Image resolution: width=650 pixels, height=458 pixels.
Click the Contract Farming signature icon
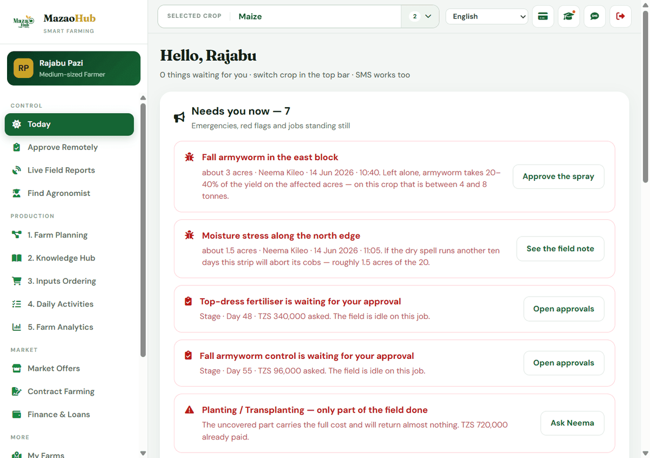click(17, 391)
